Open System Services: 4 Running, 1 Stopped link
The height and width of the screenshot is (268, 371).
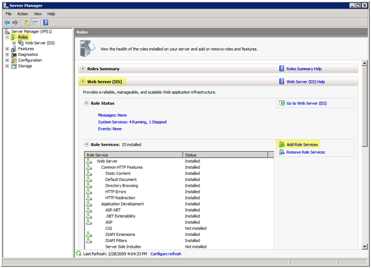tap(132, 122)
